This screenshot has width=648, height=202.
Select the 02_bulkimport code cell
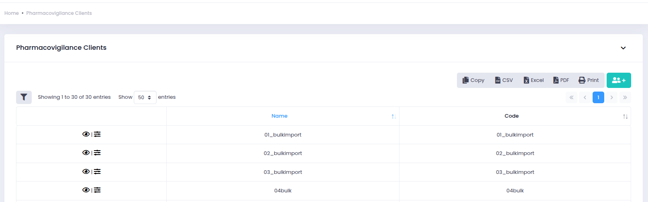[x=515, y=153]
